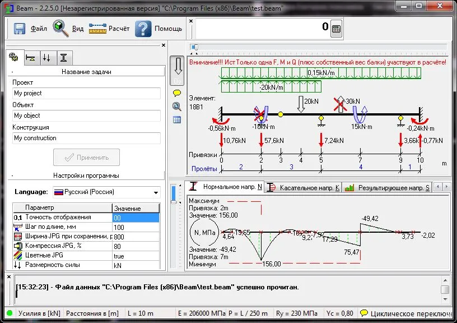Viewport: 457px width, 323px height.
Task: Click the Расчёт ruler icon
Action: tap(97, 29)
